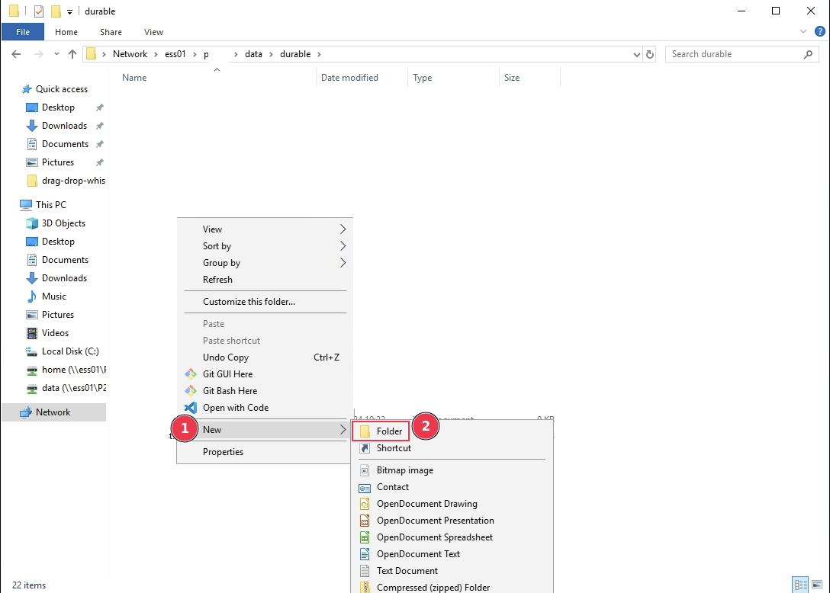The height and width of the screenshot is (593, 830).
Task: Open the Recent locations dropdown beside Forward
Action: [56, 54]
